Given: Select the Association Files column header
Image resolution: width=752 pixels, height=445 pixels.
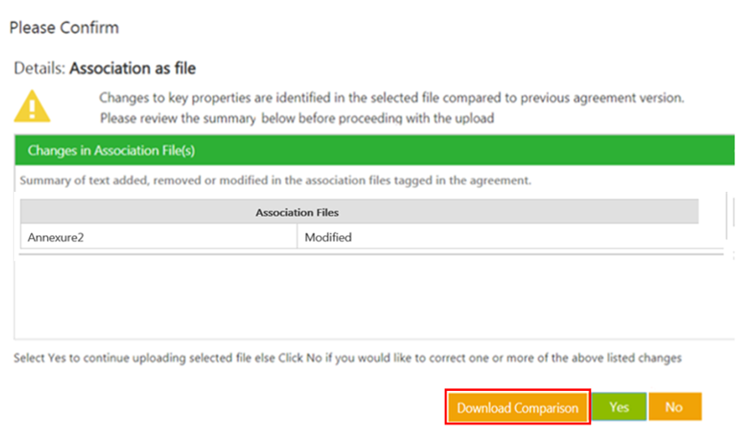Looking at the screenshot, I should (x=297, y=212).
